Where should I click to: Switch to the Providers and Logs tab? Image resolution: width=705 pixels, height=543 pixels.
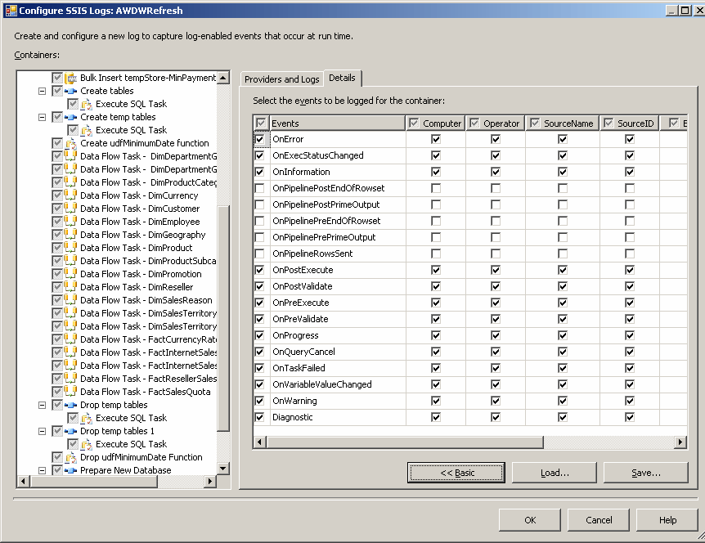pyautogui.click(x=281, y=79)
